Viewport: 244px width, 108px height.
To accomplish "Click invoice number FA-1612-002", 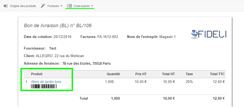I will (x=108, y=37).
